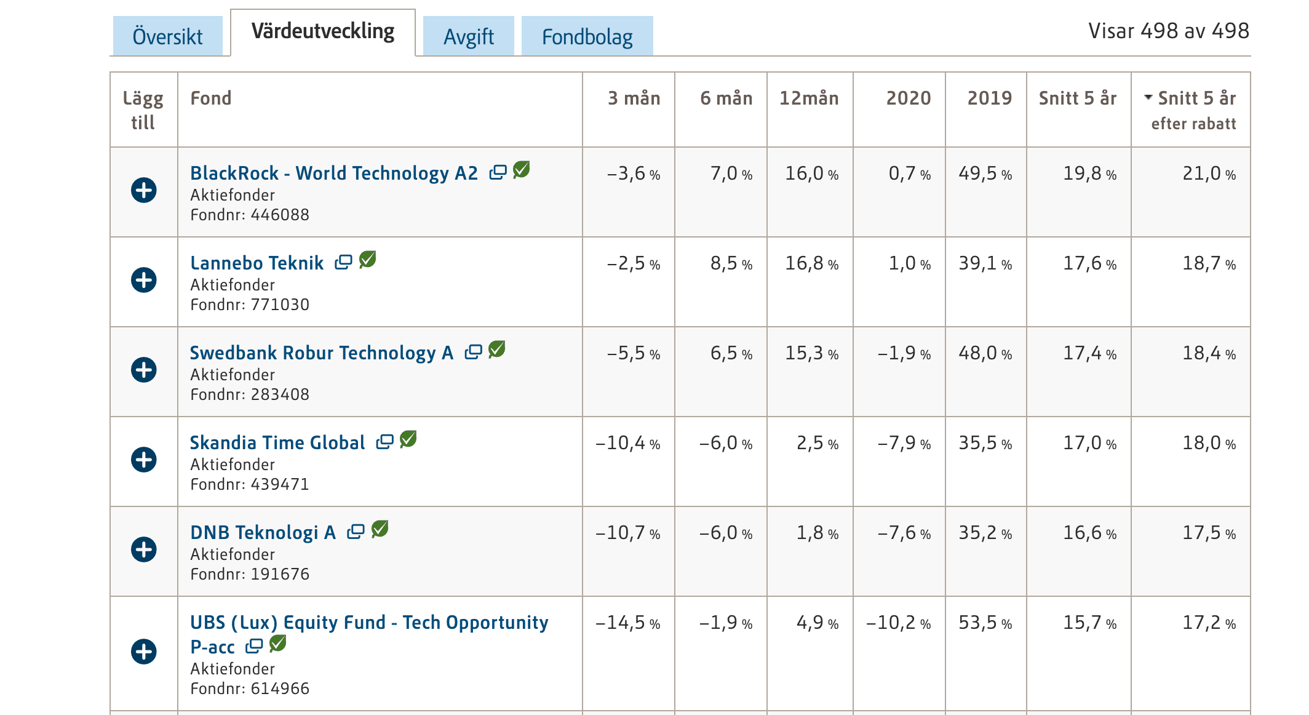The width and height of the screenshot is (1309, 715).
Task: Add UBS Tech Opportunity P-acc fund
Action: [144, 652]
